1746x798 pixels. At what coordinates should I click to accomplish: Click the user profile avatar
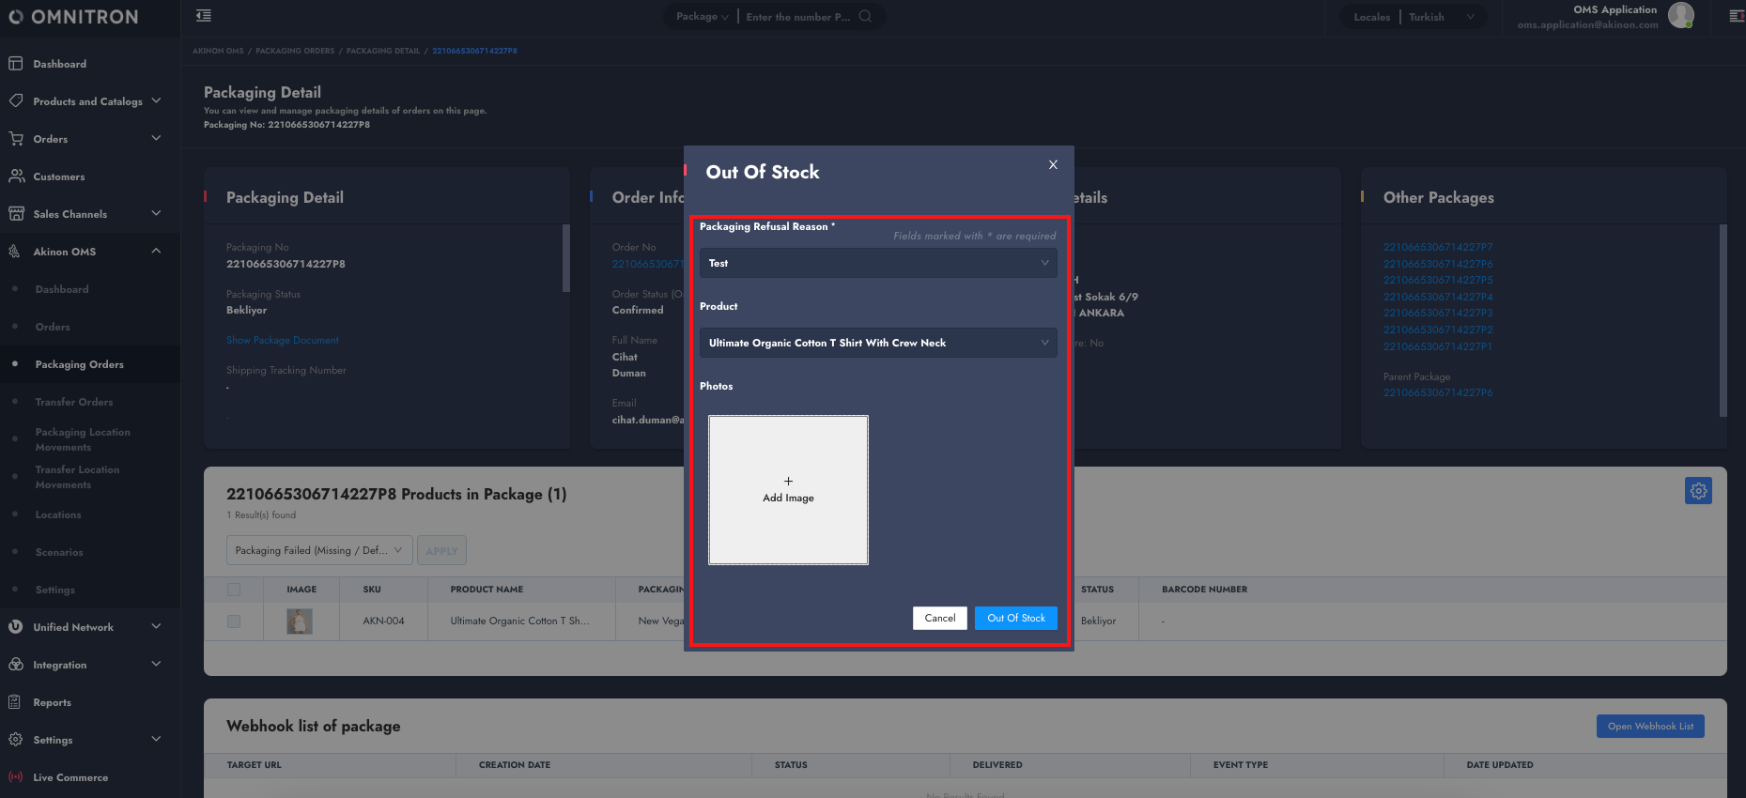point(1680,15)
